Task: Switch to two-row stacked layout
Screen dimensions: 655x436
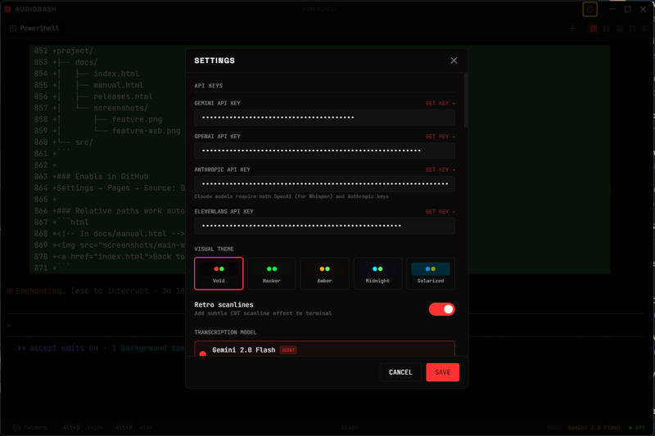Action: click(620, 29)
